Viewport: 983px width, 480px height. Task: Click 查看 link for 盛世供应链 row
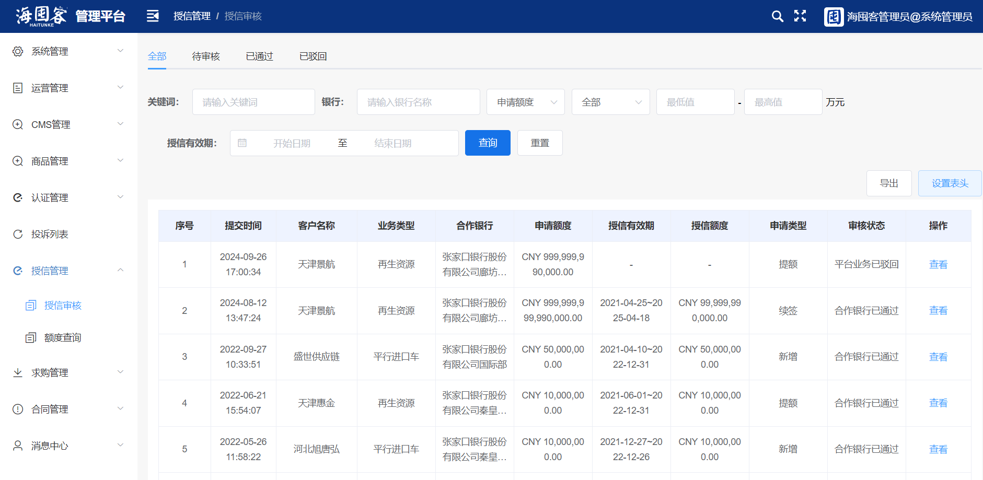coord(938,357)
